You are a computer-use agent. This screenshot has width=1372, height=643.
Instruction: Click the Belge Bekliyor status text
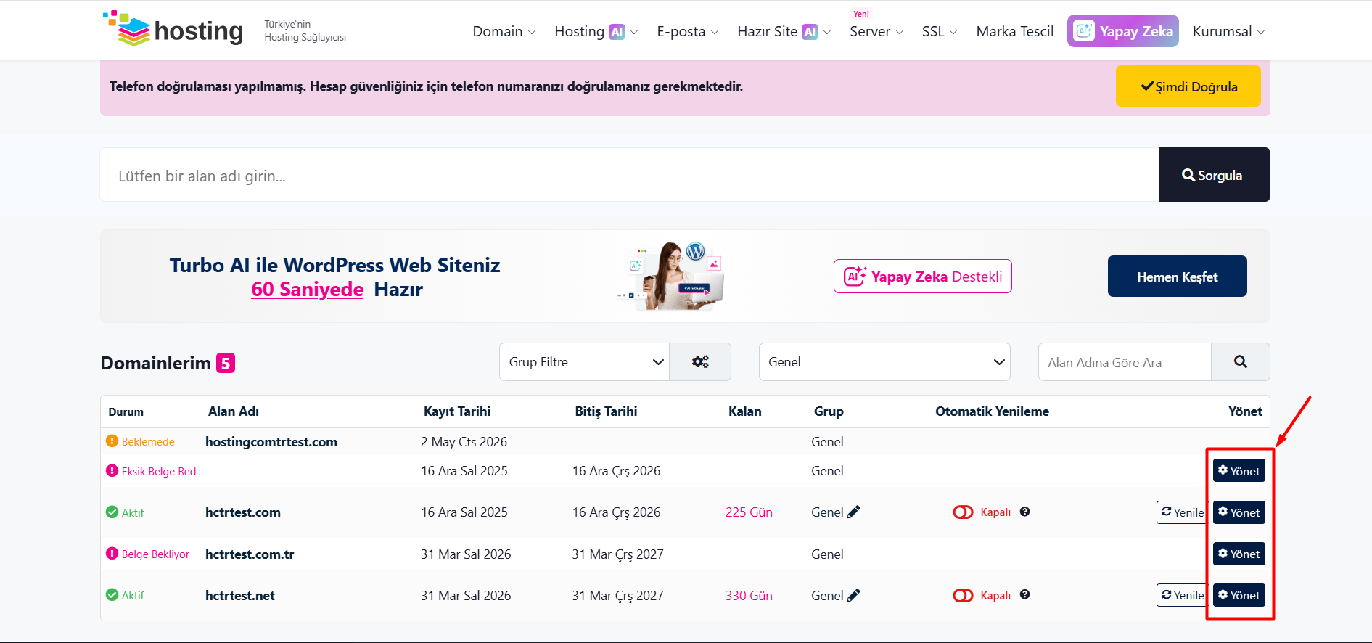pos(155,554)
